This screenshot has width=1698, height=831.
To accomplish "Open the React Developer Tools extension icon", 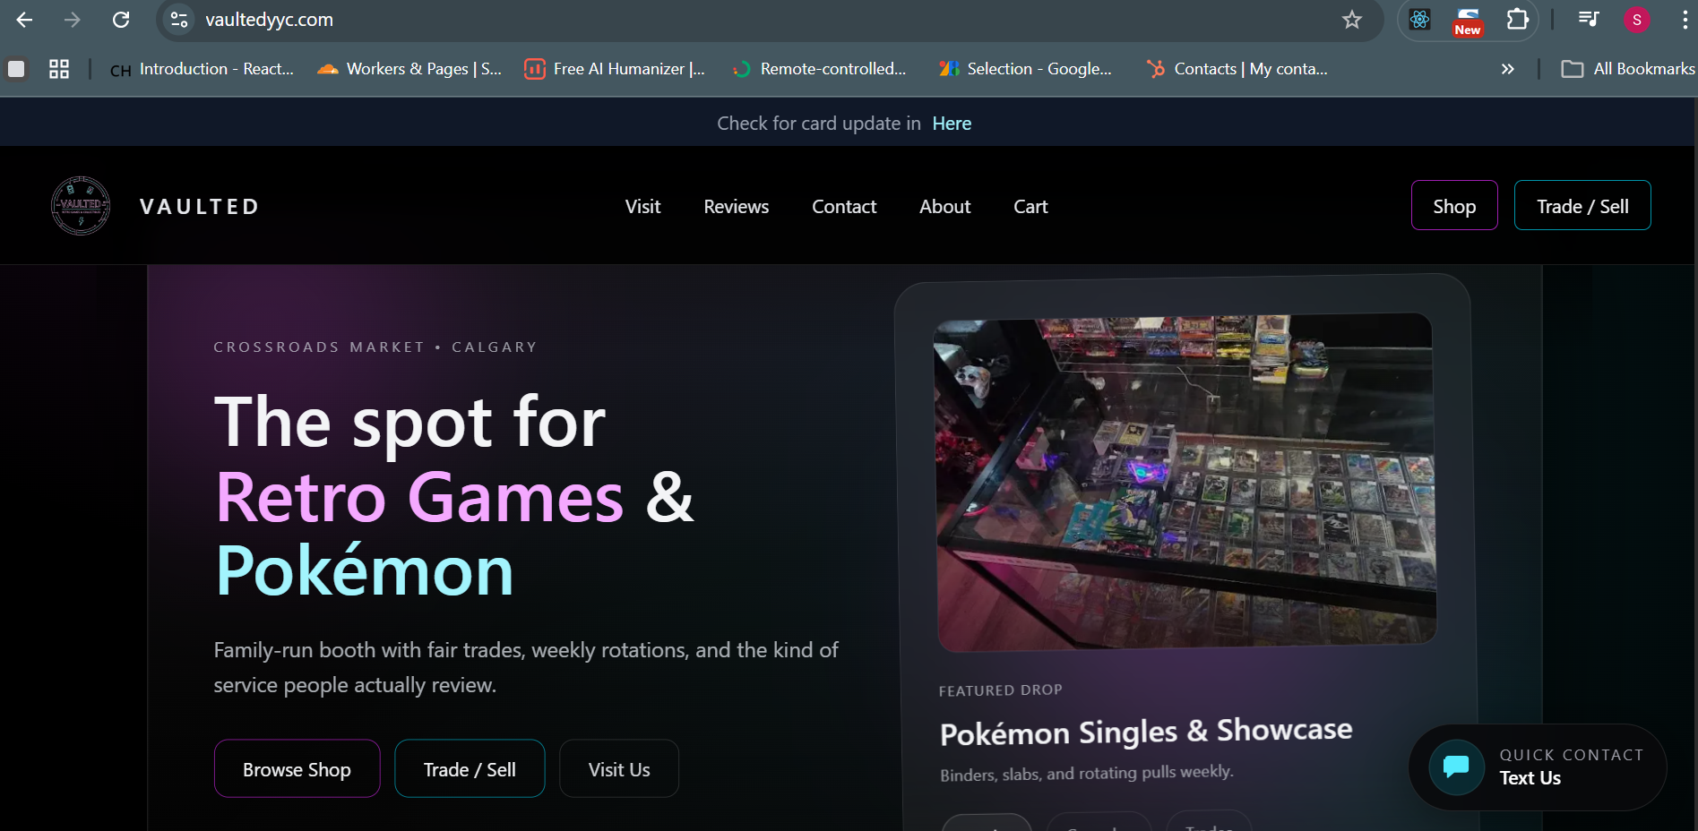I will pyautogui.click(x=1420, y=20).
